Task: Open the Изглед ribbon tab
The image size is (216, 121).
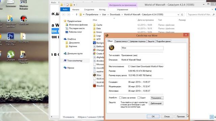Action: click(102, 10)
